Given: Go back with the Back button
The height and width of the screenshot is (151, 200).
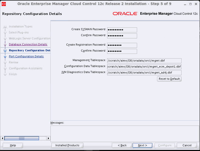Looking at the screenshot, I should tap(122, 145).
